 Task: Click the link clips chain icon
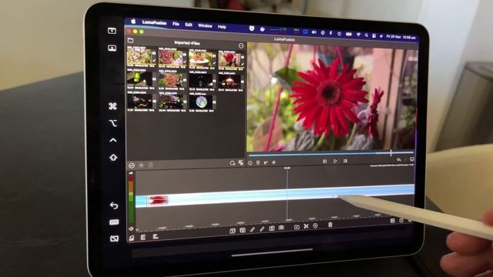pyautogui.click(x=253, y=230)
